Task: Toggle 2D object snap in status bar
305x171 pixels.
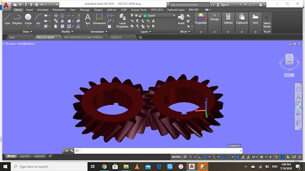Action: tap(228, 157)
